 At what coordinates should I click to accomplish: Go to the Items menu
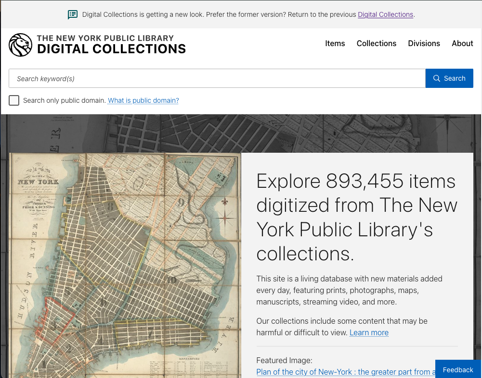coord(335,44)
